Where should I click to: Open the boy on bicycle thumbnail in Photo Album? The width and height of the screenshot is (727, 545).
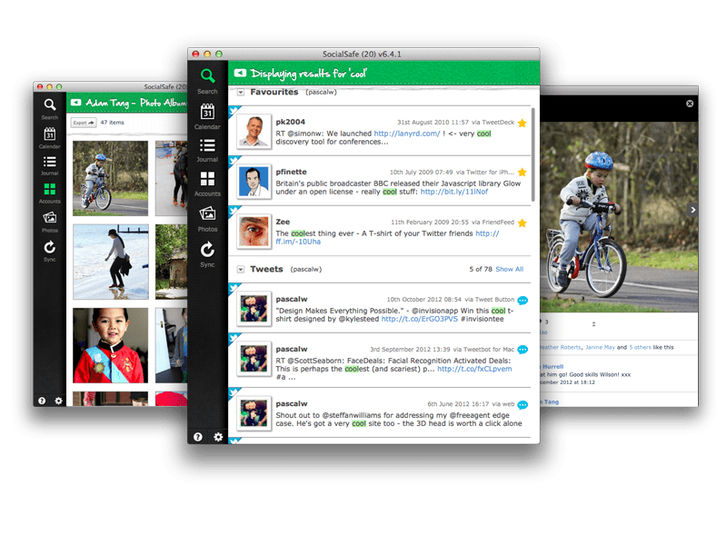point(110,178)
